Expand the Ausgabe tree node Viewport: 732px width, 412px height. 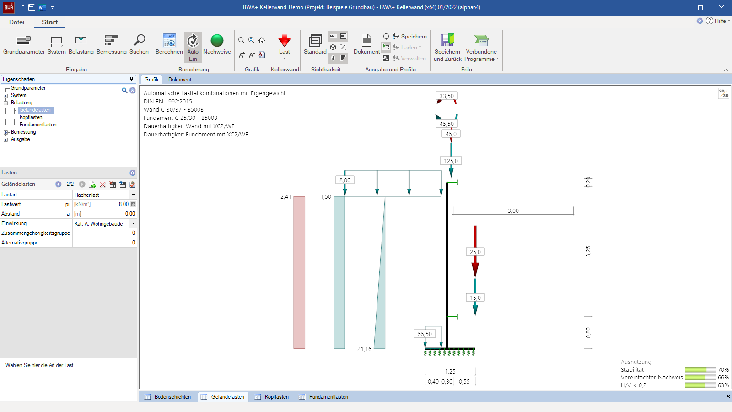6,140
